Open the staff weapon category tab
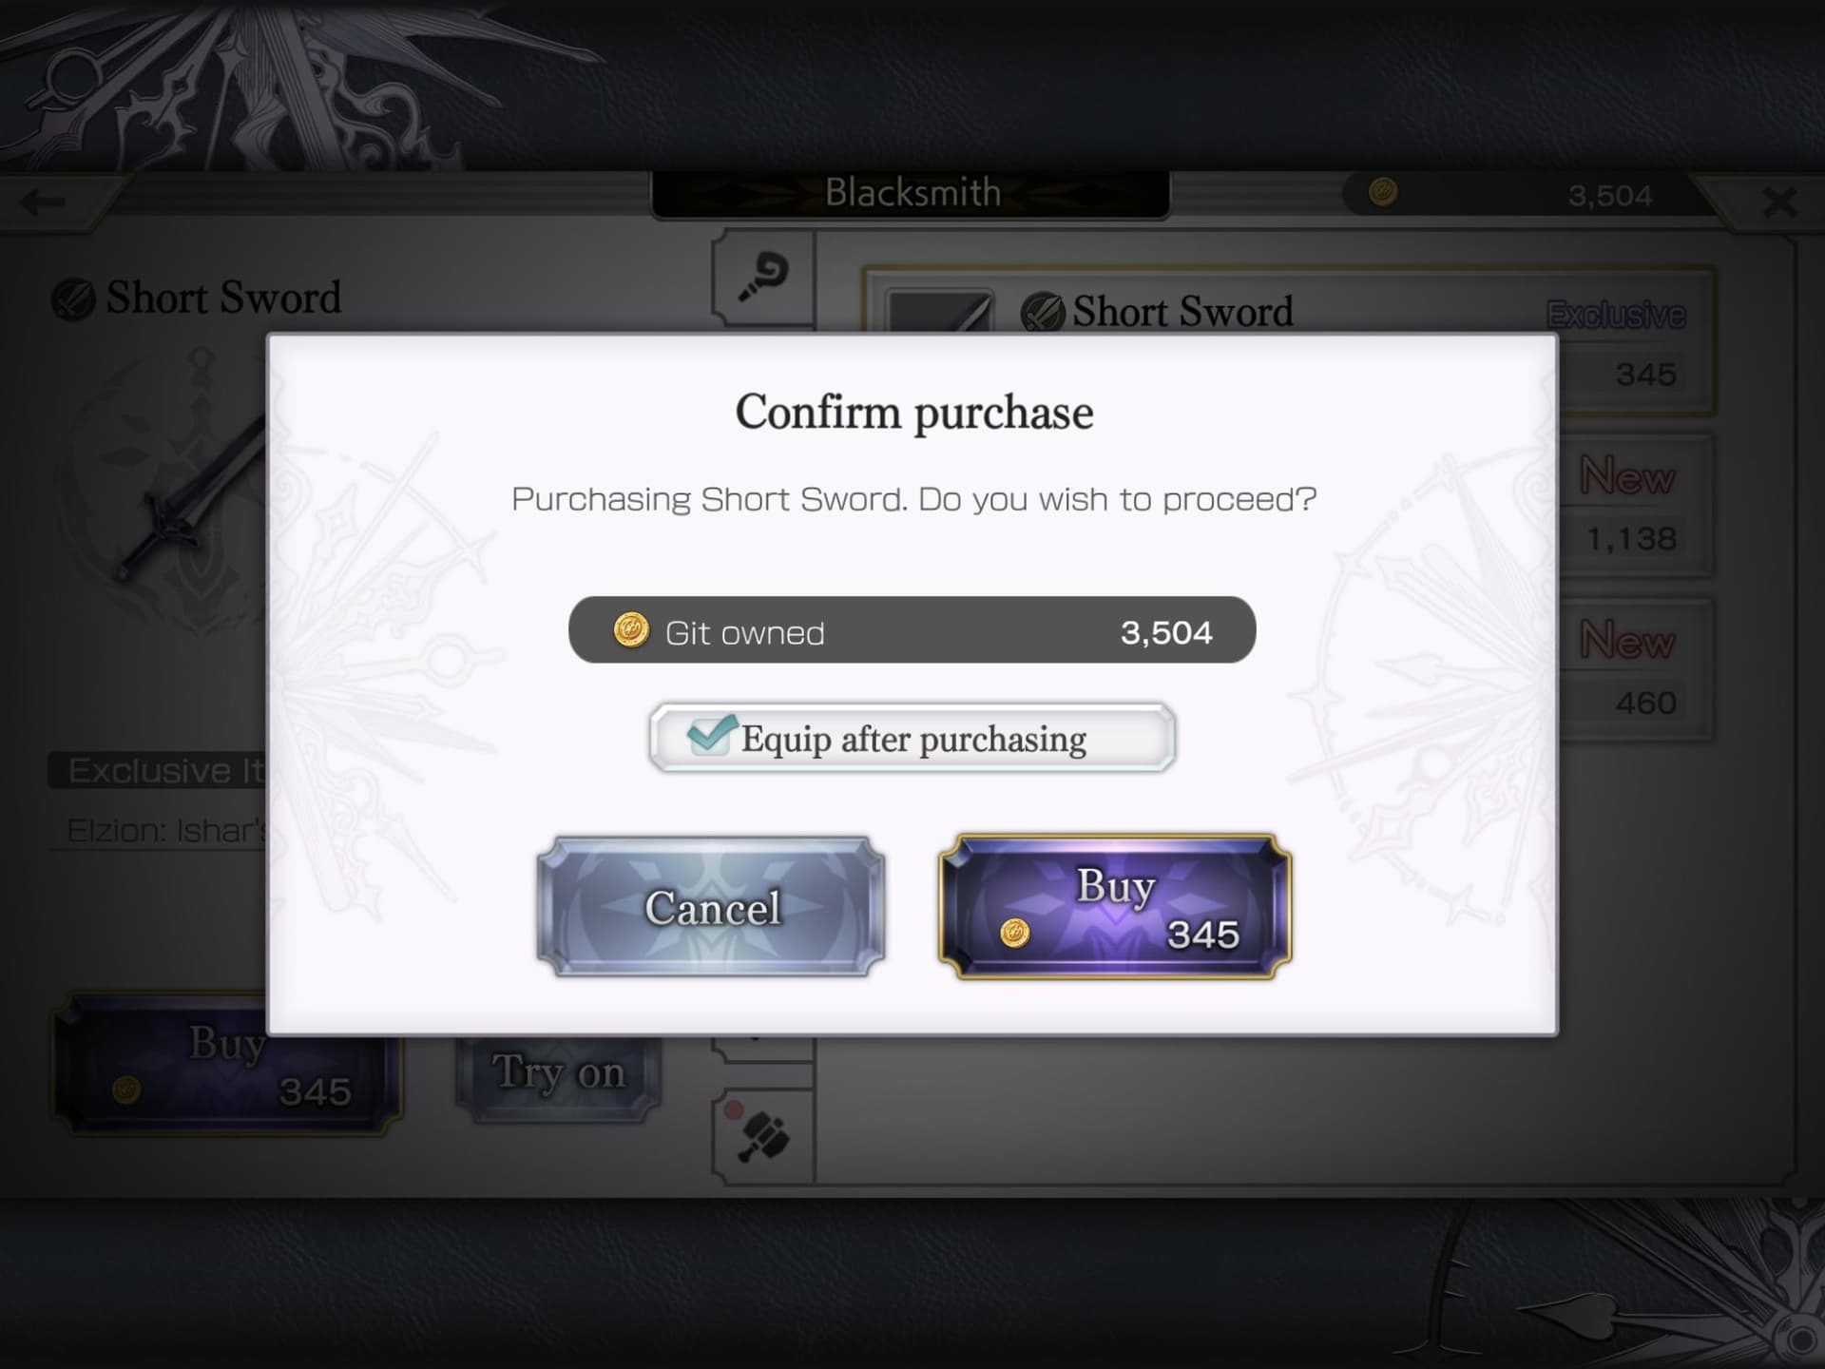 pyautogui.click(x=763, y=278)
